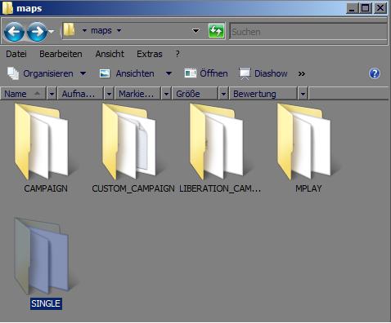Open Markie... column filter dropdown
Screen dimensions: 391x323
point(166,94)
